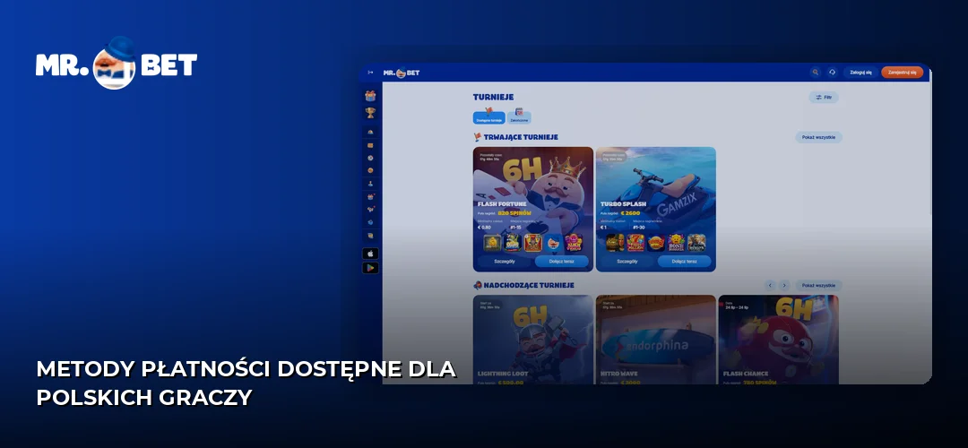This screenshot has height=448, width=968.
Task: Show next upcoming tournaments with right arrow
Action: click(x=784, y=285)
